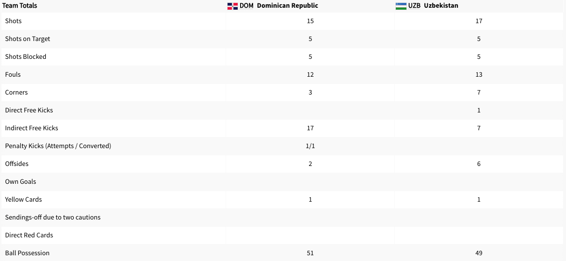Select the Direct Red Cards label
The width and height of the screenshot is (566, 261).
pyautogui.click(x=29, y=235)
